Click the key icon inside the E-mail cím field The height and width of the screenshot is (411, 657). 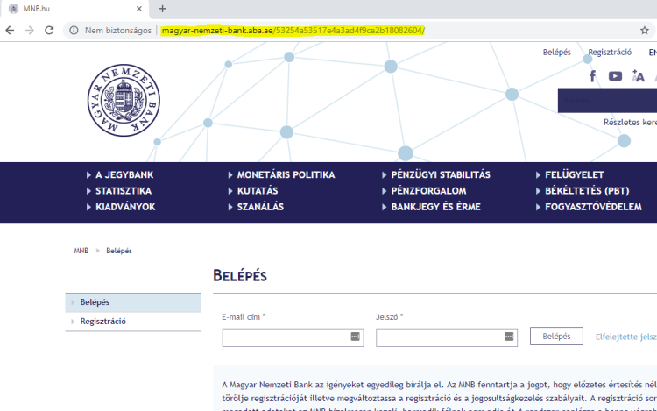(355, 337)
